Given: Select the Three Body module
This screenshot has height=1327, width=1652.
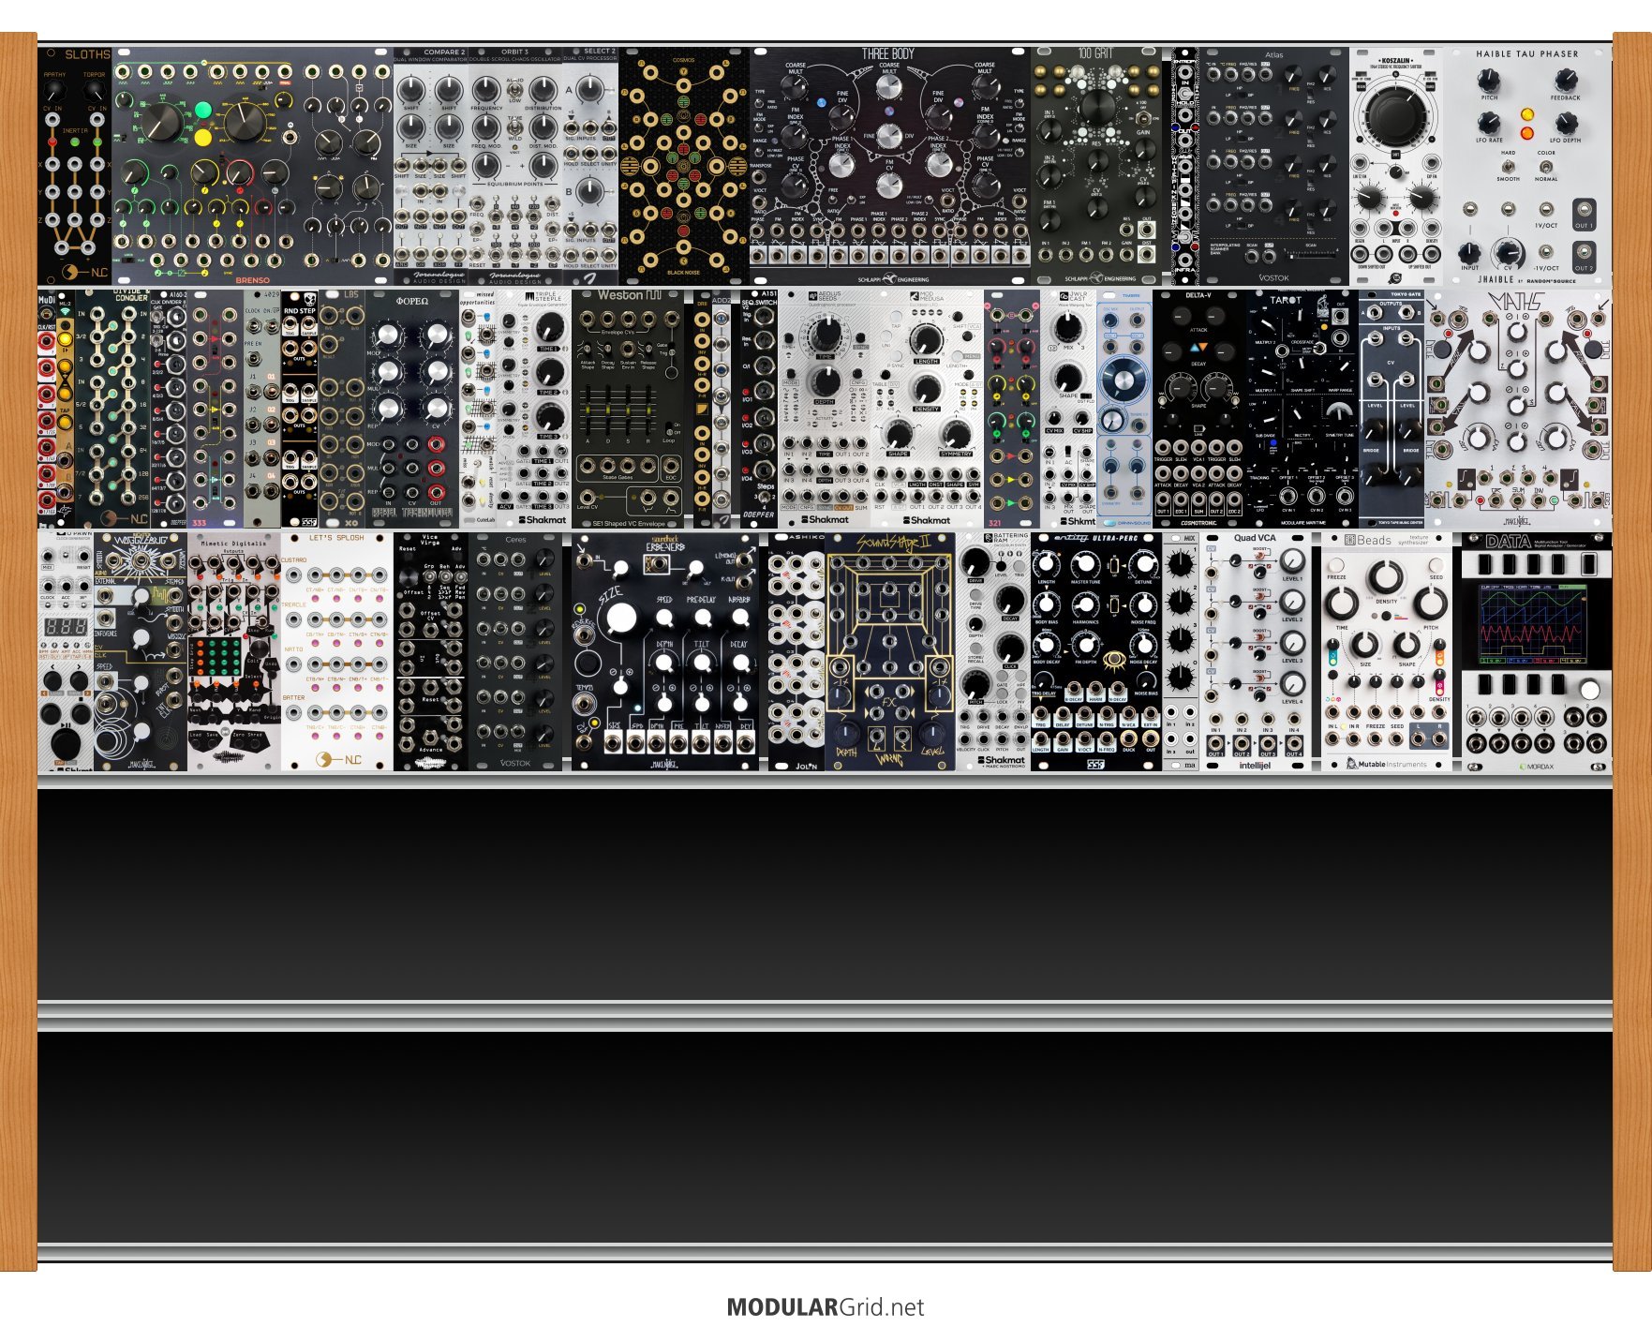Looking at the screenshot, I should tap(890, 166).
